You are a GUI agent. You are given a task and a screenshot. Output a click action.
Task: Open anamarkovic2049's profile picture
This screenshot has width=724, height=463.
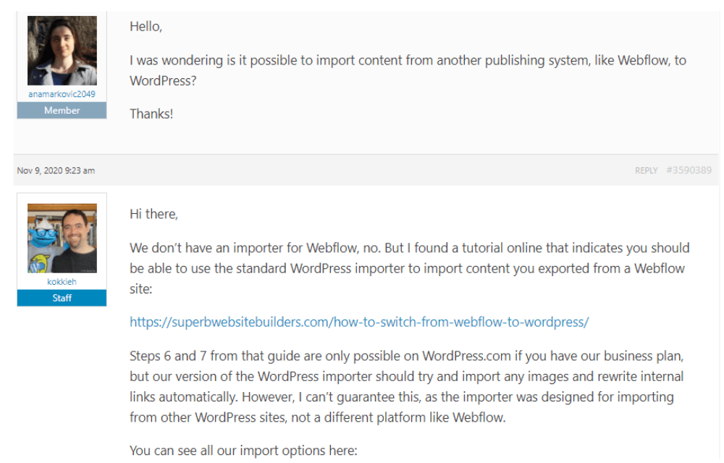point(62,51)
